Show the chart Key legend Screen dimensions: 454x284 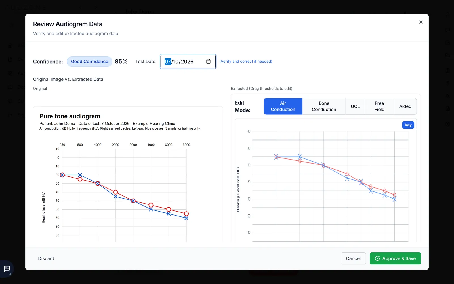[408, 125]
